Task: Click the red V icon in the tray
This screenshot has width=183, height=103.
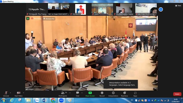Action: (146, 100)
